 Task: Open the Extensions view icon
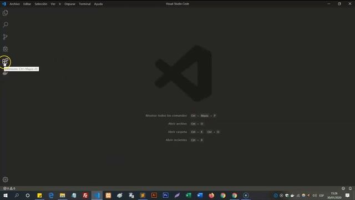tap(5, 61)
